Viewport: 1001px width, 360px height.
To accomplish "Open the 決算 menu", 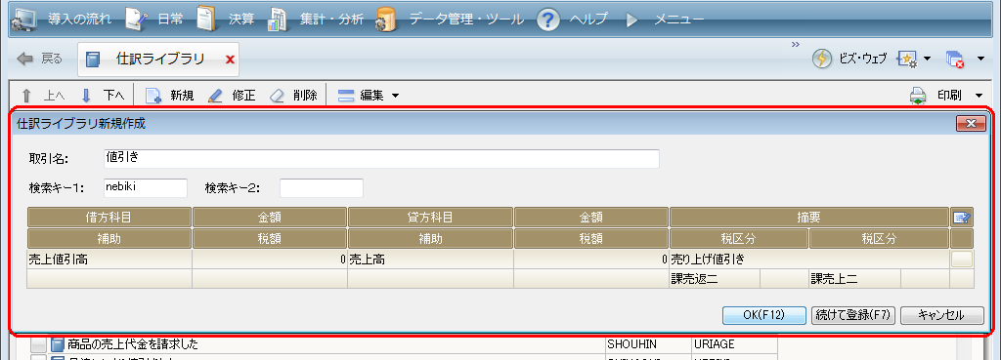I will tap(241, 20).
